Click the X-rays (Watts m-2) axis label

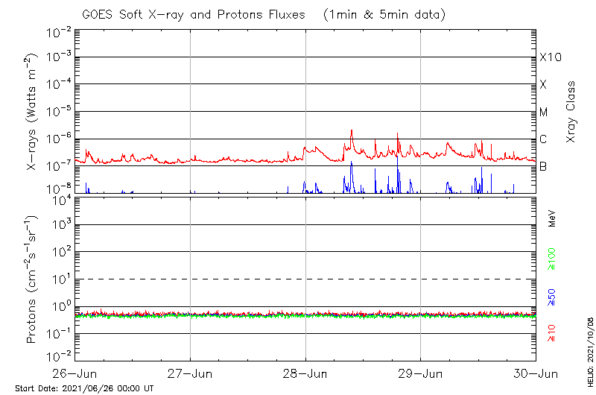tap(32, 112)
